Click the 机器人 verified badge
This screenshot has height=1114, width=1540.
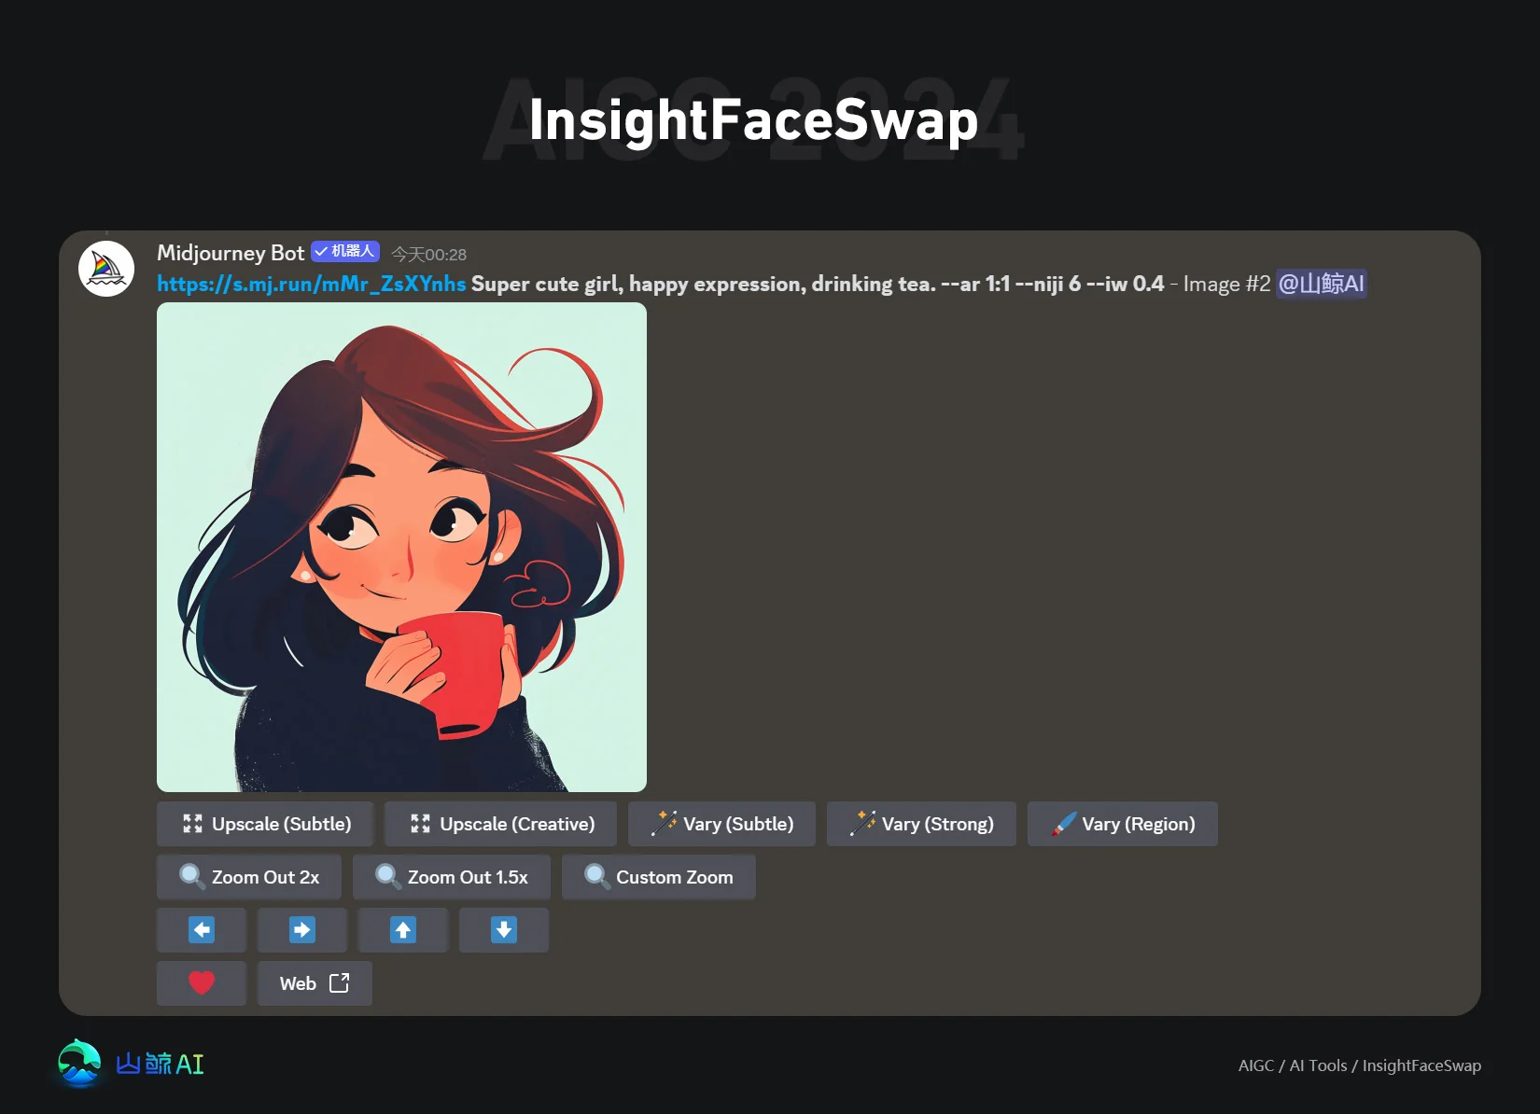coord(345,251)
